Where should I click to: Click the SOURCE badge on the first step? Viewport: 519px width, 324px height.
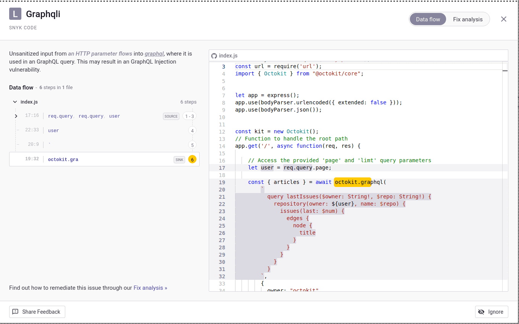(171, 116)
